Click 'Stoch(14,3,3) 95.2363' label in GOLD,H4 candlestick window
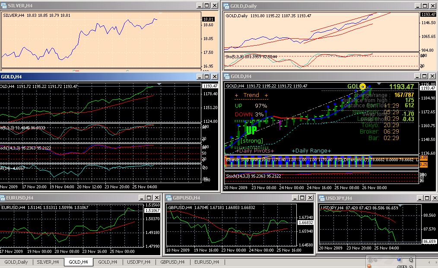This screenshot has width=438, height=268. point(254,176)
